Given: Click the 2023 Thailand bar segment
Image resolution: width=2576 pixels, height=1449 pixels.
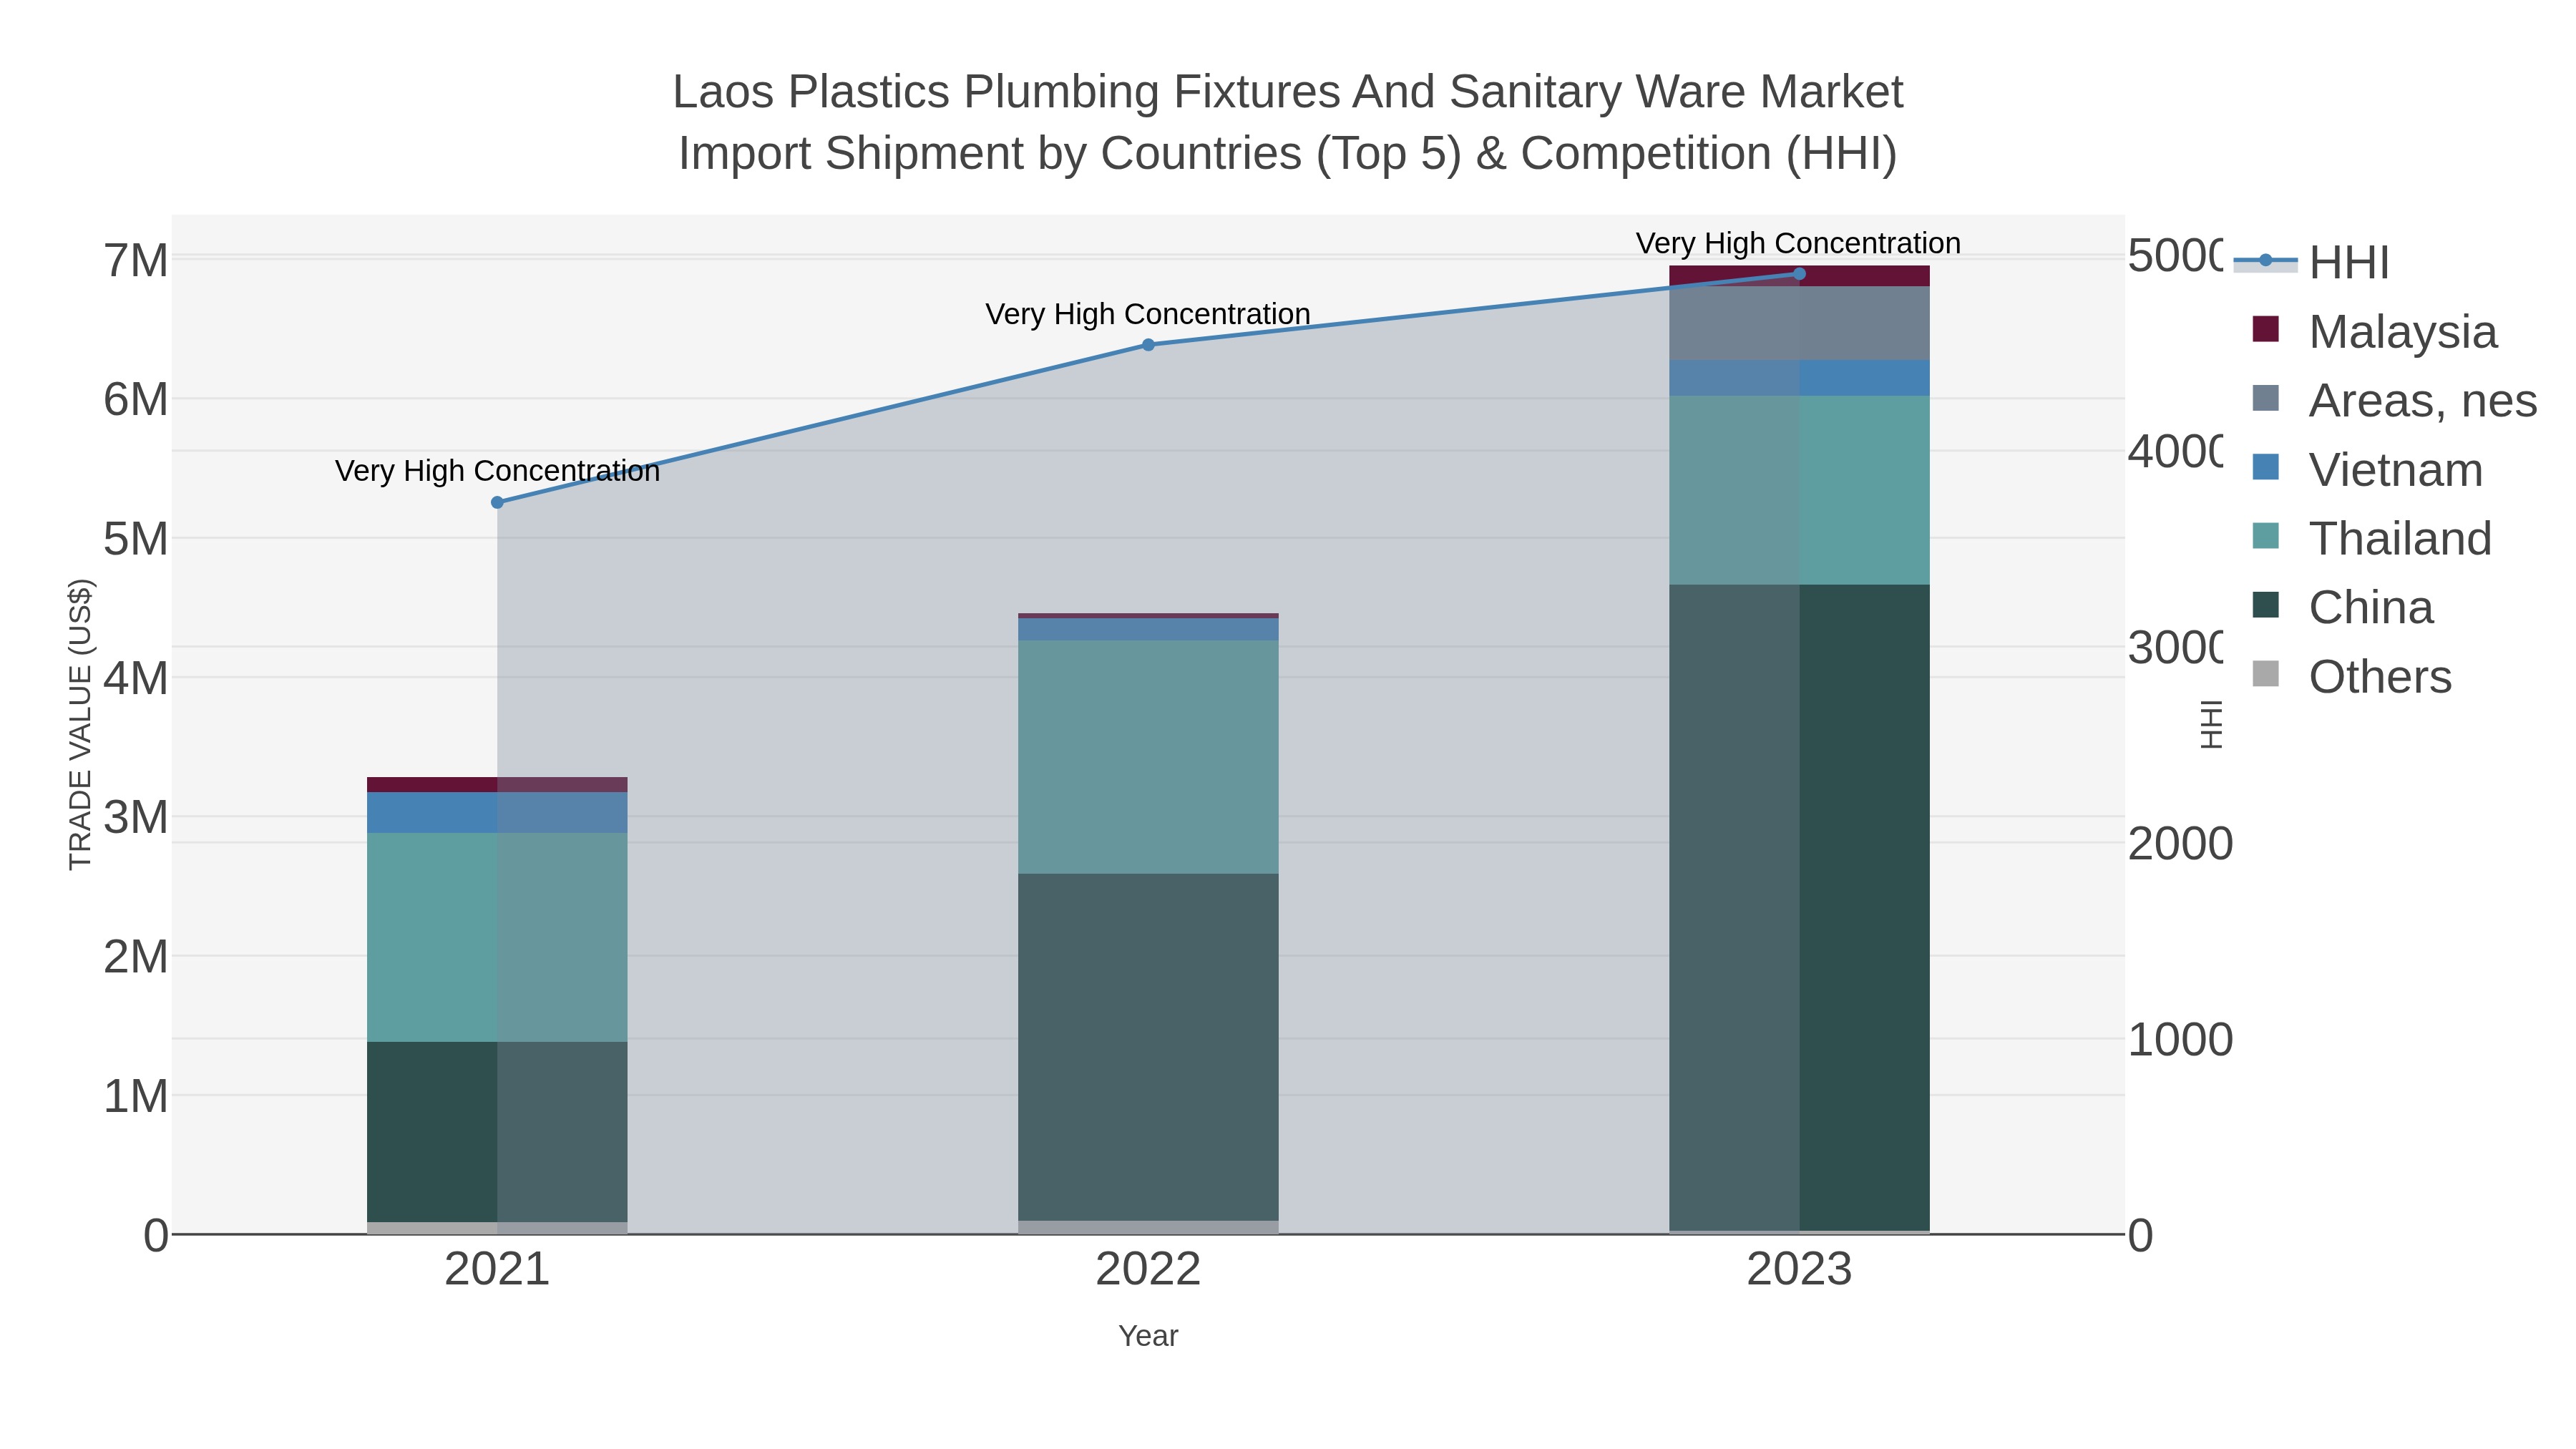Looking at the screenshot, I should point(1799,490).
